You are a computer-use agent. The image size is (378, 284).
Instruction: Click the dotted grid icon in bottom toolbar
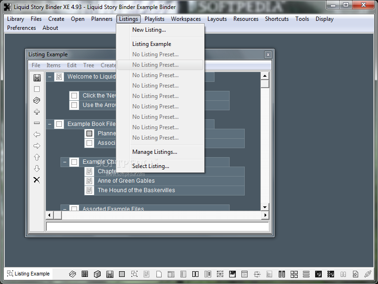pos(220,274)
